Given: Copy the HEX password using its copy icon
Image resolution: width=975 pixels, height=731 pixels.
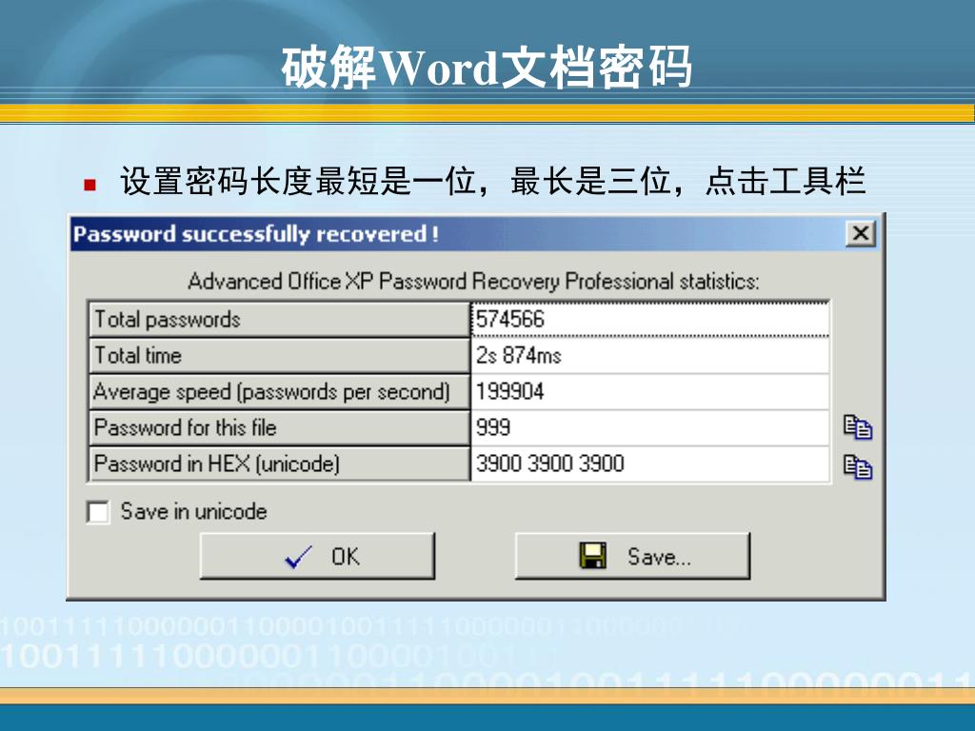Looking at the screenshot, I should (x=858, y=466).
